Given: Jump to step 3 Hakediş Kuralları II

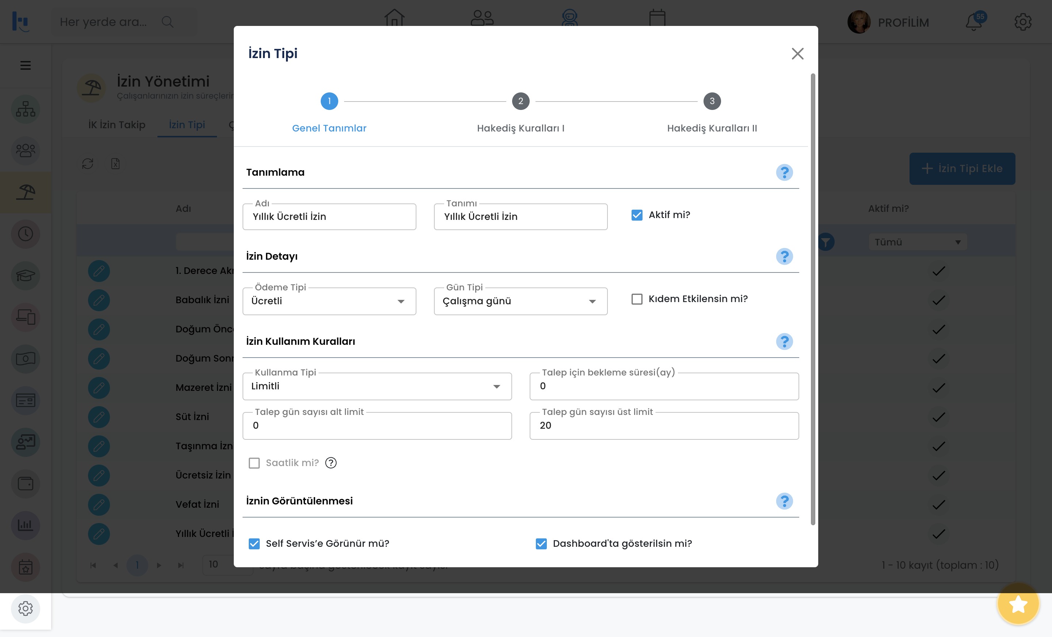Looking at the screenshot, I should pos(712,102).
